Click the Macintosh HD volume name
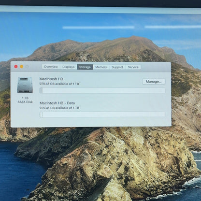This screenshot has height=201, width=201. tap(51, 79)
